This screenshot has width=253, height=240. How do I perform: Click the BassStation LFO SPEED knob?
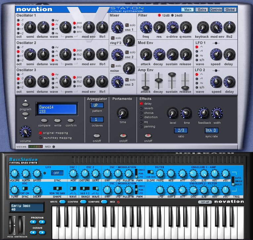37,173
